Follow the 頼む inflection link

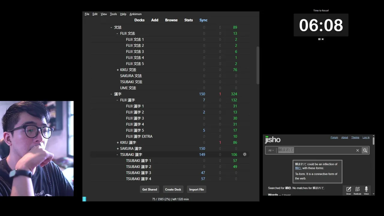298,168
